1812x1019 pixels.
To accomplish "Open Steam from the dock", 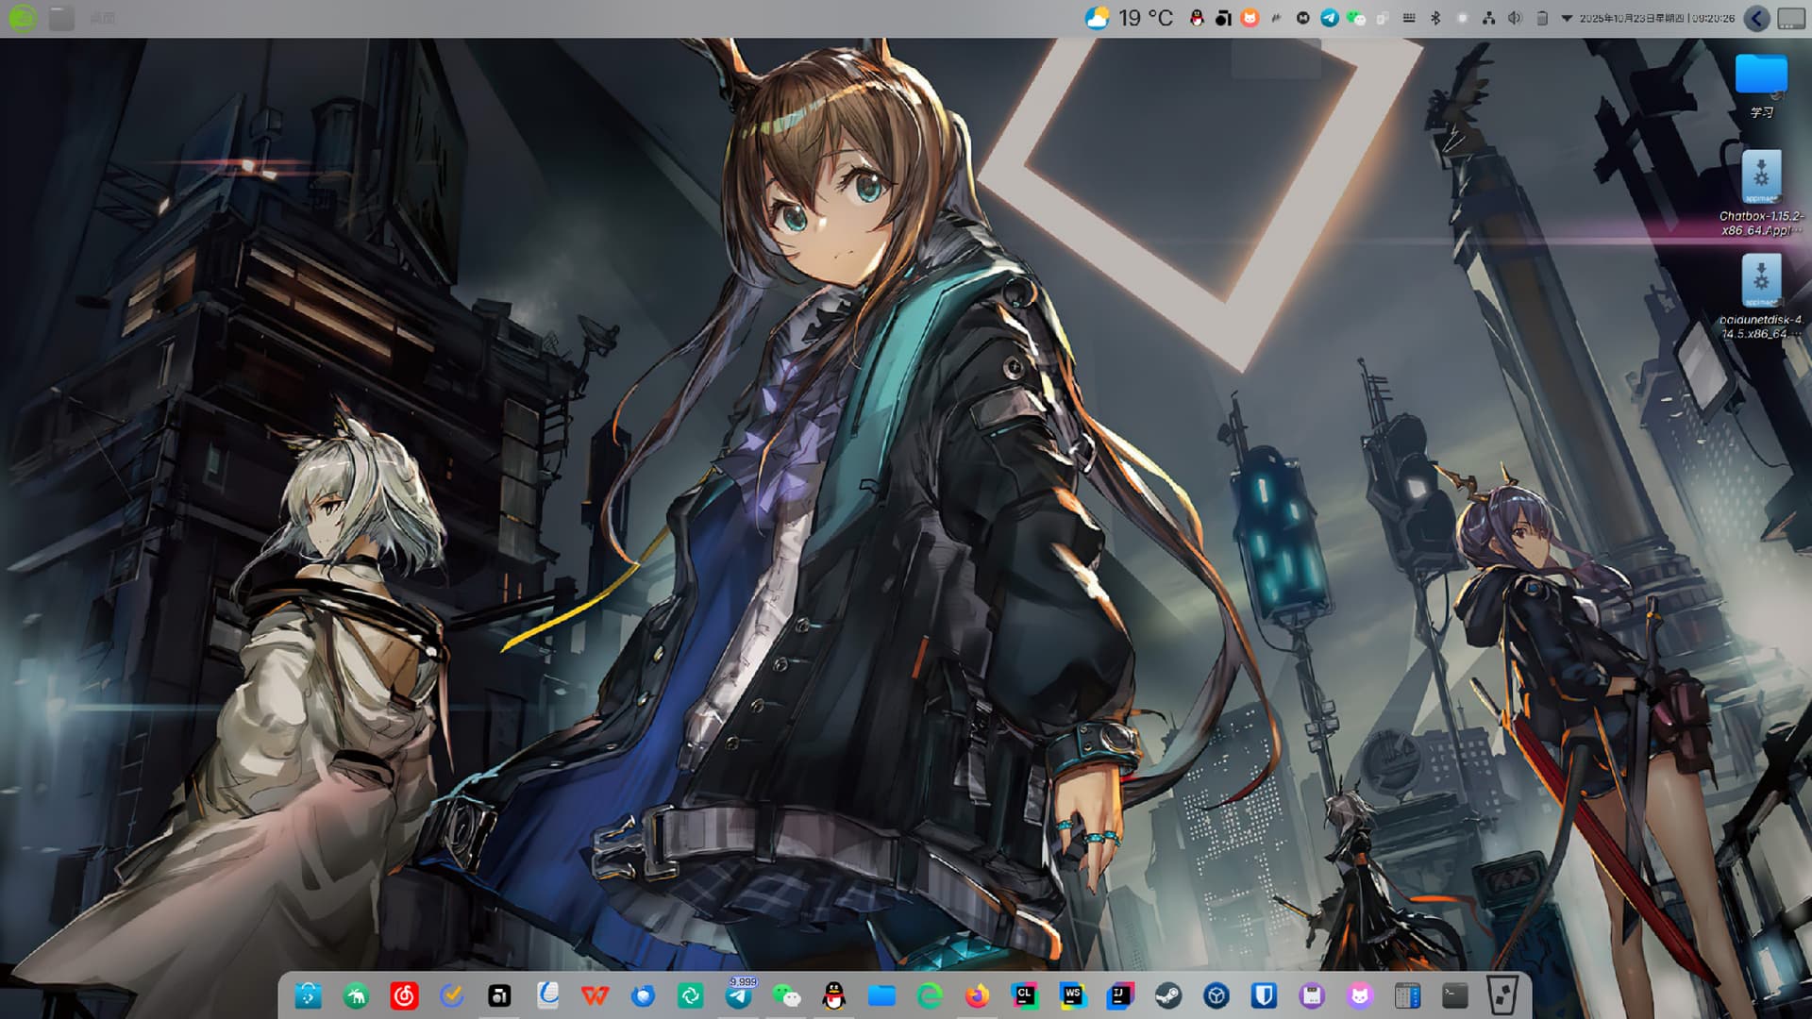I will pos(1167,996).
